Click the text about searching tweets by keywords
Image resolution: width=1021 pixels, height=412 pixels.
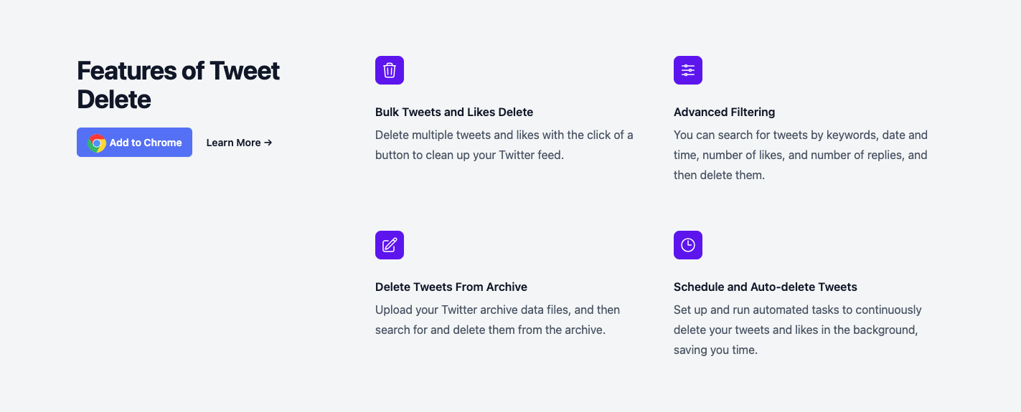[x=801, y=155]
